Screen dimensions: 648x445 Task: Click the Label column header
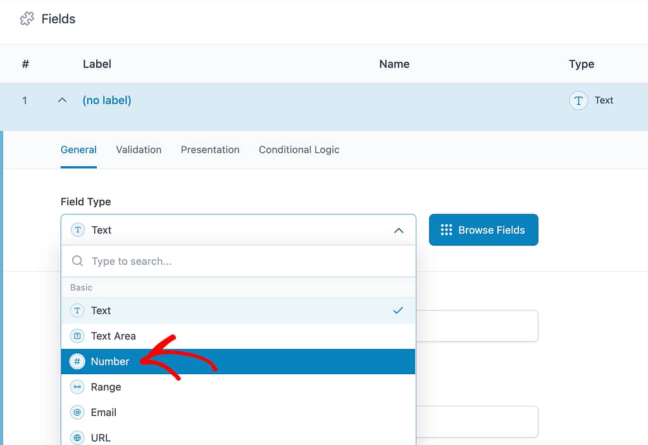[x=97, y=64]
